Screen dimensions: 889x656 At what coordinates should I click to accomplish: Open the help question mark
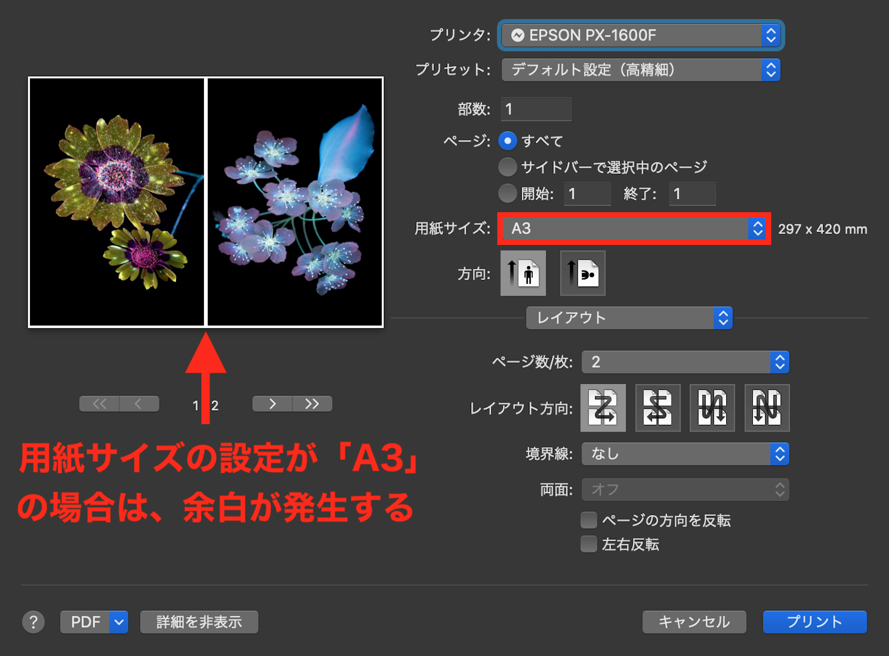33,622
